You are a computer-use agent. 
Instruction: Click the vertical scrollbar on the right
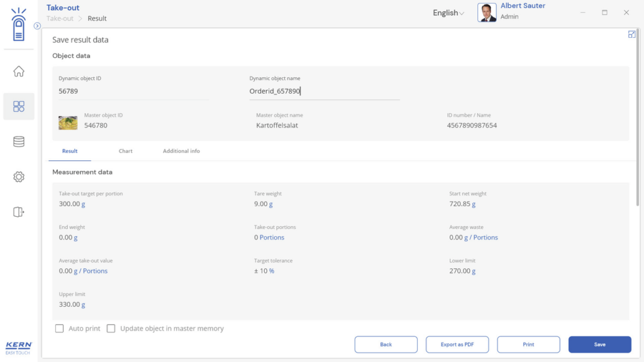point(638,117)
